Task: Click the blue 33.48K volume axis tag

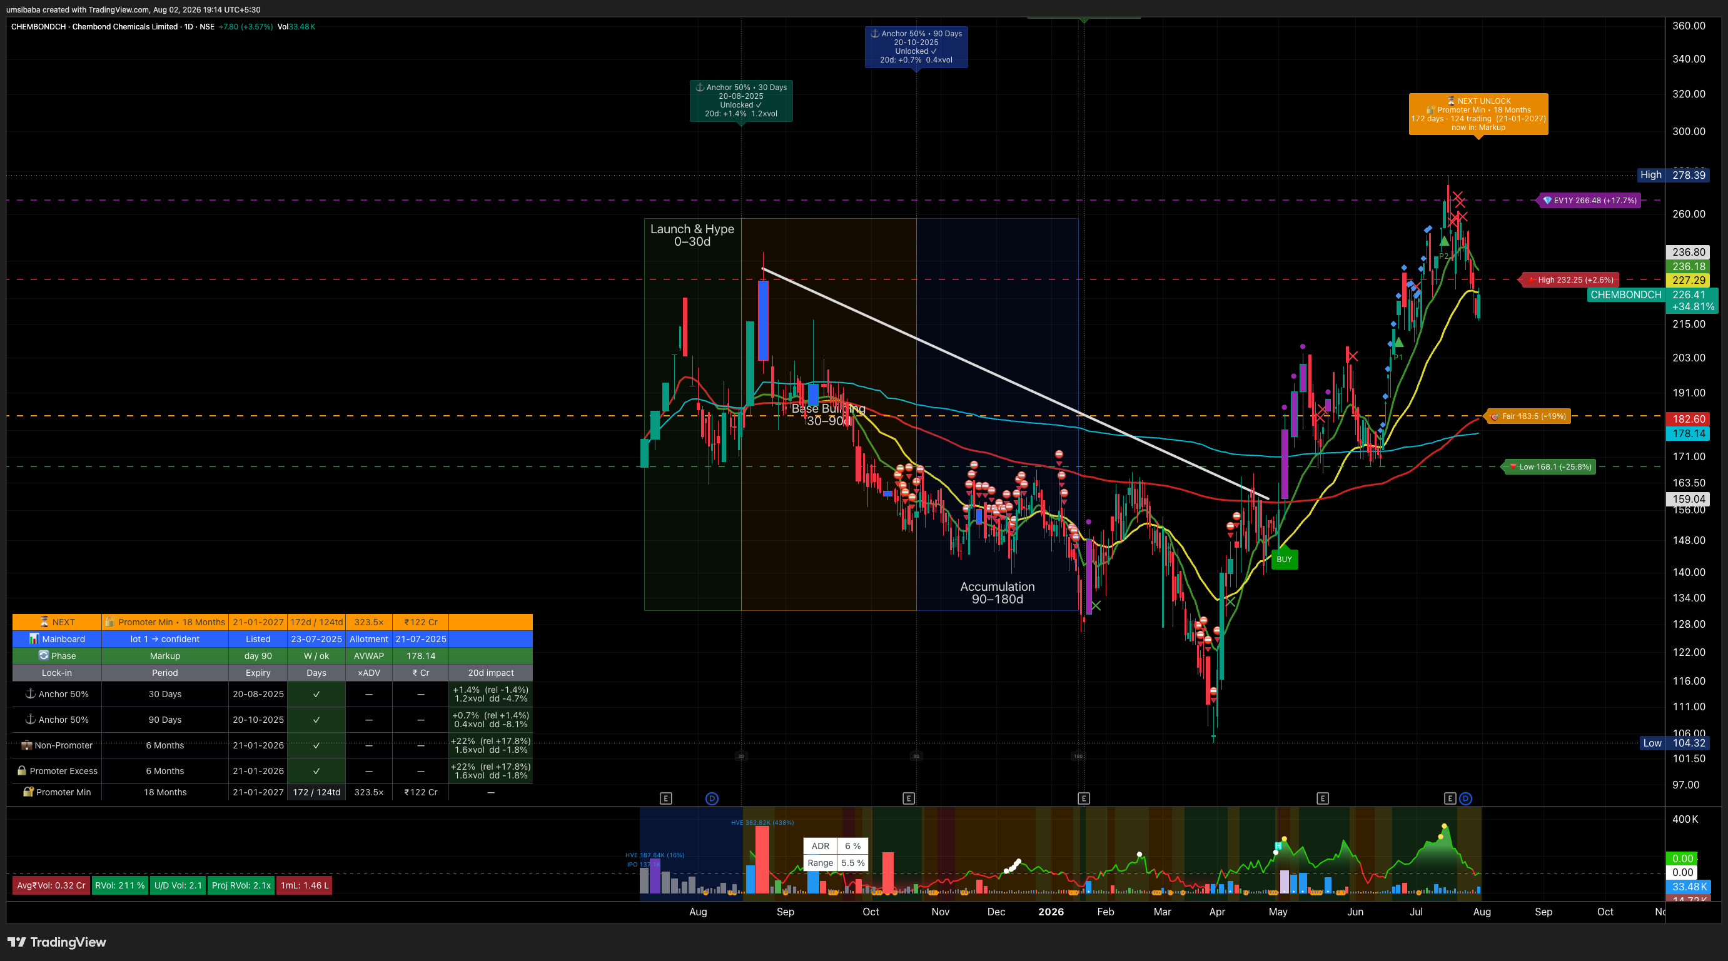Action: [1689, 887]
